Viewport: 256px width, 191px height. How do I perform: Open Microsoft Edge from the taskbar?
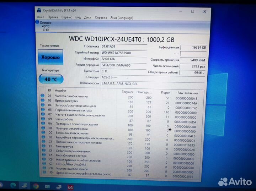pos(13,185)
